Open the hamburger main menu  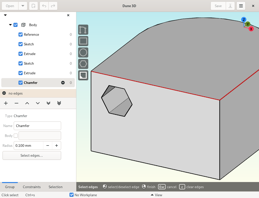(241, 6)
